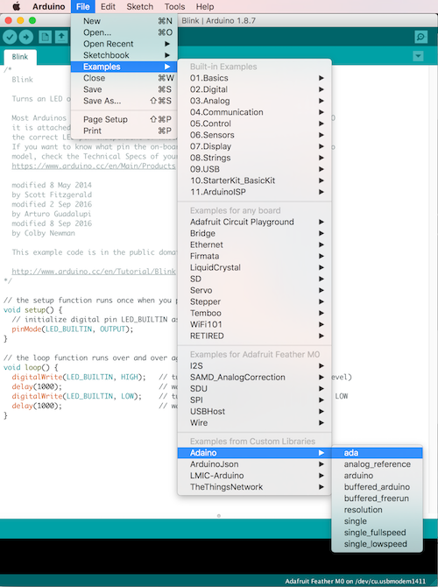The image size is (438, 587).
Task: Choose Open... from the File menu
Action: click(124, 32)
